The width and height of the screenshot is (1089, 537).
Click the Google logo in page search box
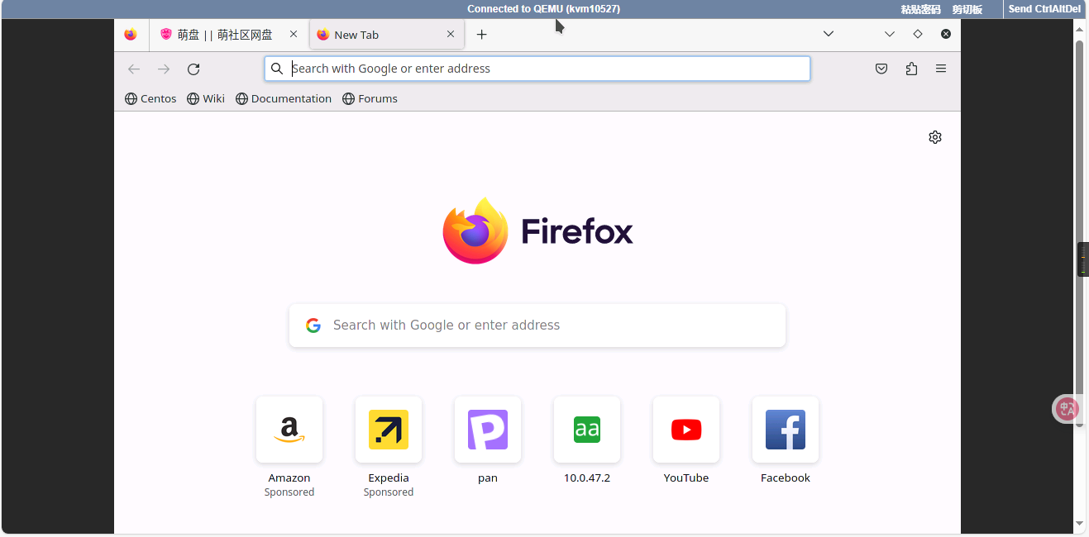click(313, 326)
